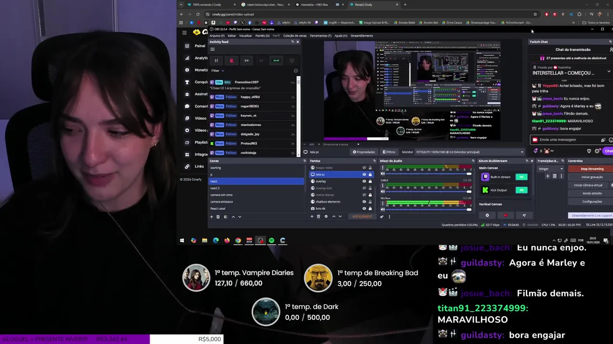Image resolution: width=613 pixels, height=344 pixels.
Task: Collapse the pinned INTERSTELLAR chat message
Action: pos(609,71)
